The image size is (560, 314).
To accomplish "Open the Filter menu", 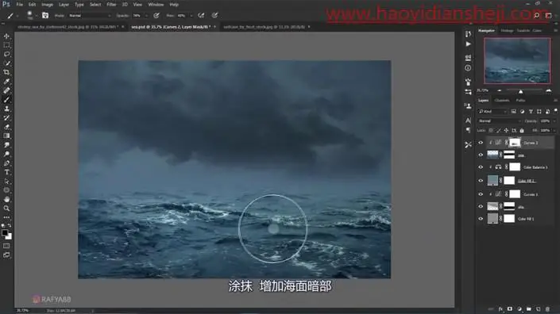I will [111, 5].
